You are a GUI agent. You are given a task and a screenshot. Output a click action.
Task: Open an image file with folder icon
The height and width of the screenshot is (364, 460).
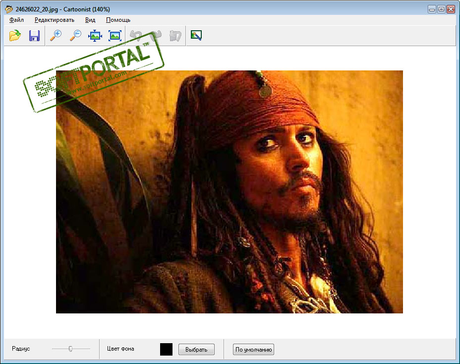click(x=15, y=36)
